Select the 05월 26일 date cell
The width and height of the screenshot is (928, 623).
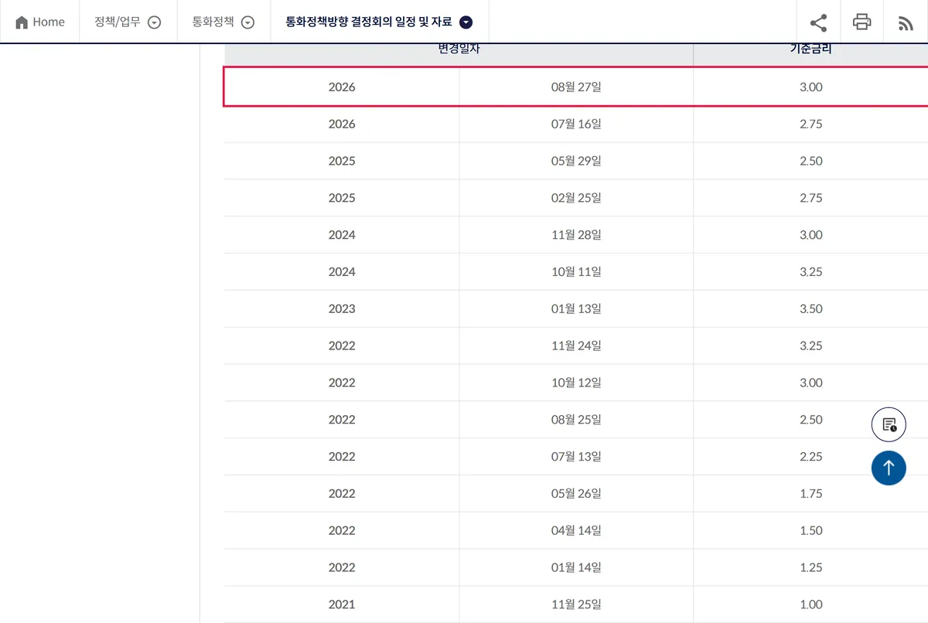tap(576, 493)
